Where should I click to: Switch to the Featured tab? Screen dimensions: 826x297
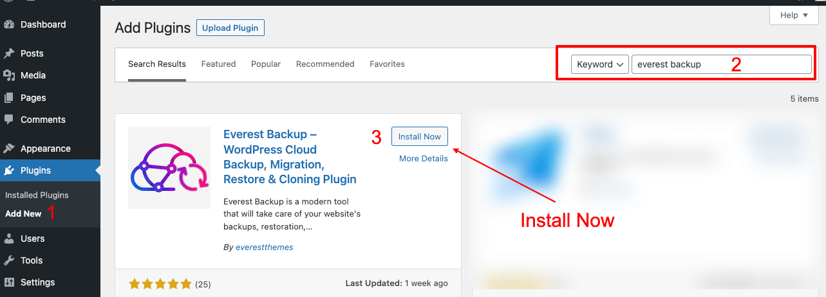coord(218,64)
